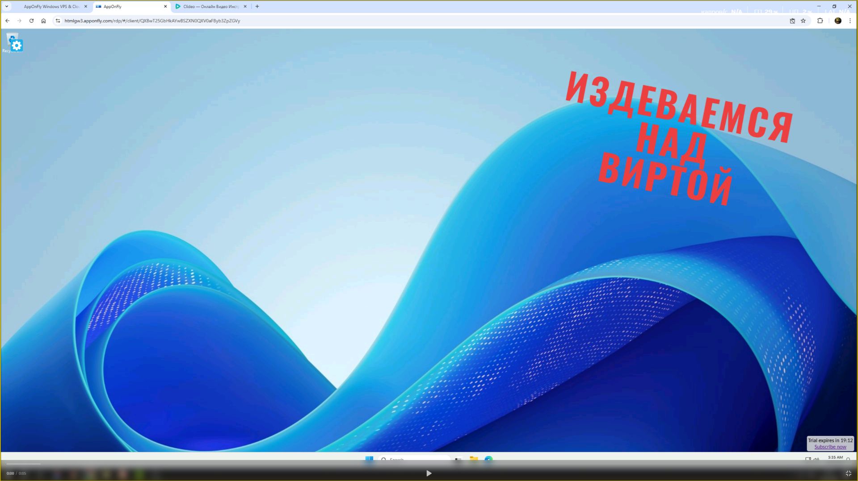Open a new browser tab with the plus button
Viewport: 858px width, 481px height.
257,6
